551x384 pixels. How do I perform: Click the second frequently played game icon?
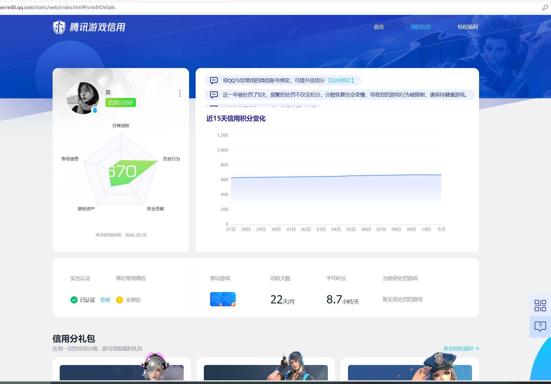[x=229, y=299]
